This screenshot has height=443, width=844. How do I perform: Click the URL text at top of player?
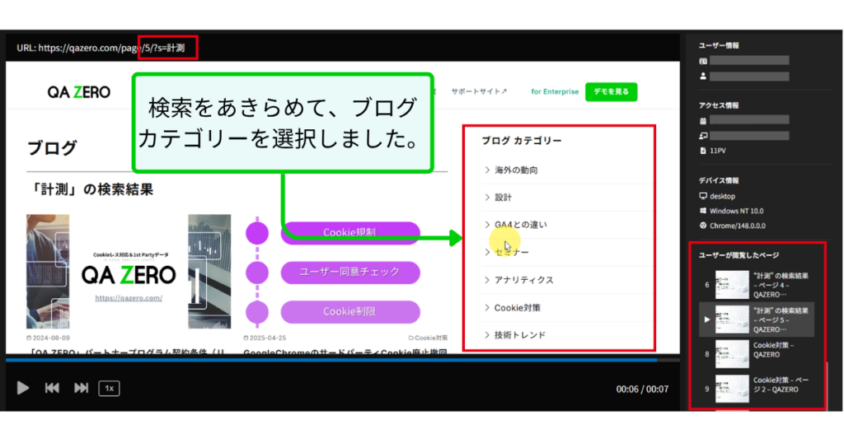(101, 48)
